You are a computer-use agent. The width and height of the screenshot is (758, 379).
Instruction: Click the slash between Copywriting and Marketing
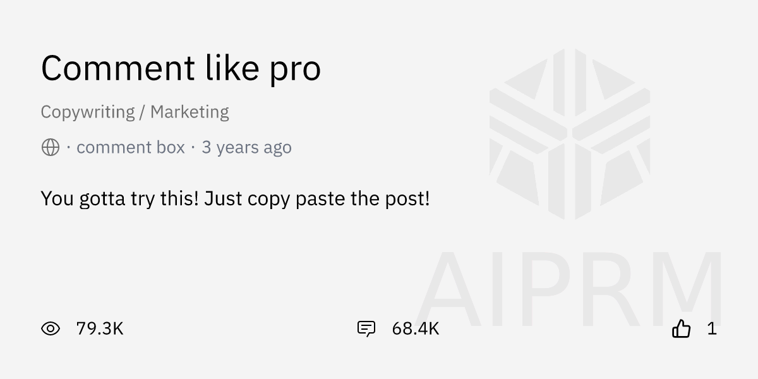(x=143, y=112)
